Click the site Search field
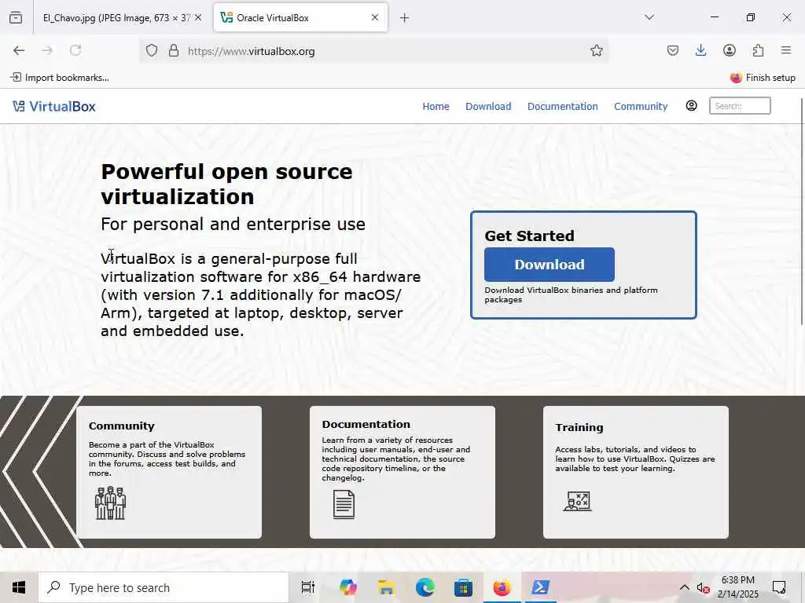This screenshot has height=603, width=805. (740, 106)
